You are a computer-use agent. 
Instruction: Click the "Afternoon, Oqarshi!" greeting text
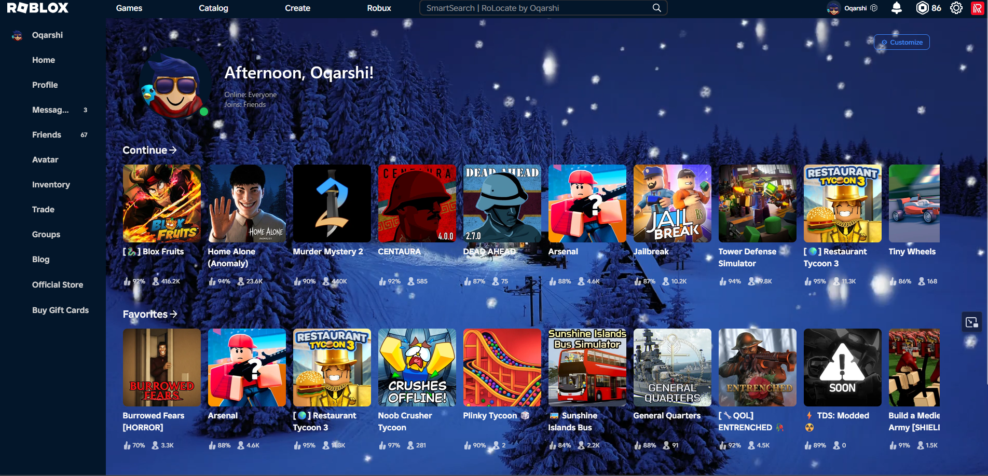299,73
